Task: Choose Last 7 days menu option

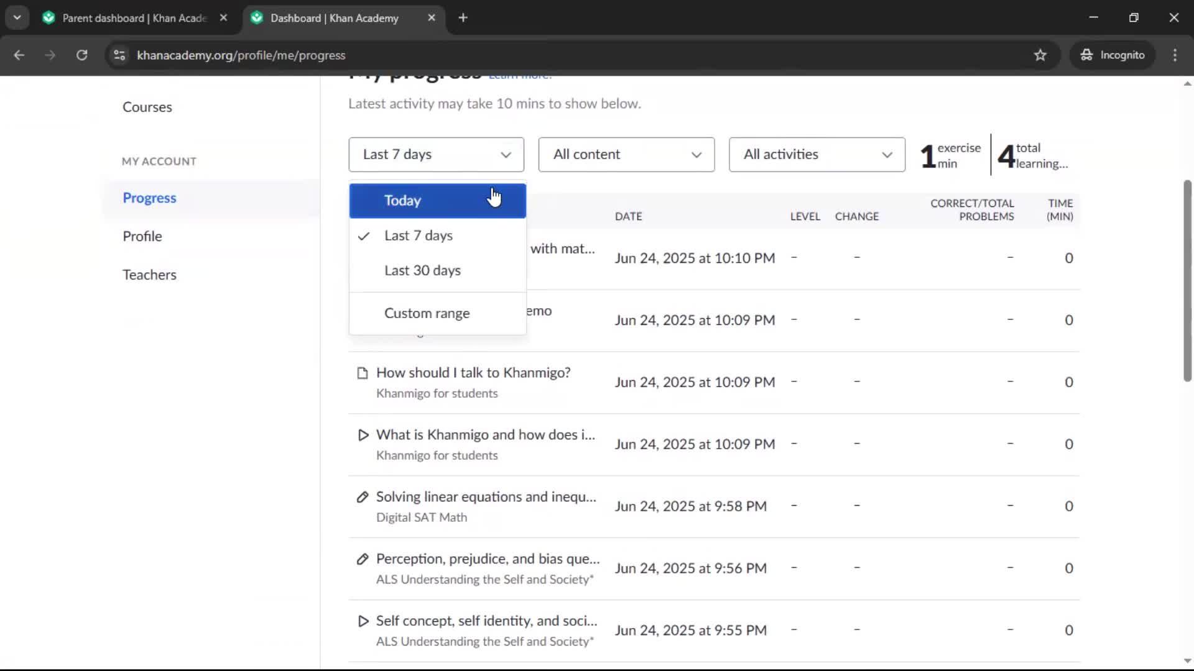Action: coord(437,236)
